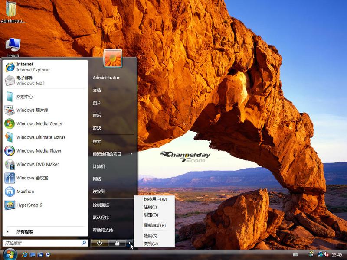Click the Start menu power button
The height and width of the screenshot is (260, 347).
99,243
